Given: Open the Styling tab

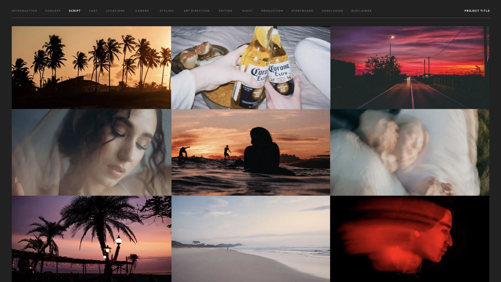Looking at the screenshot, I should [x=166, y=11].
